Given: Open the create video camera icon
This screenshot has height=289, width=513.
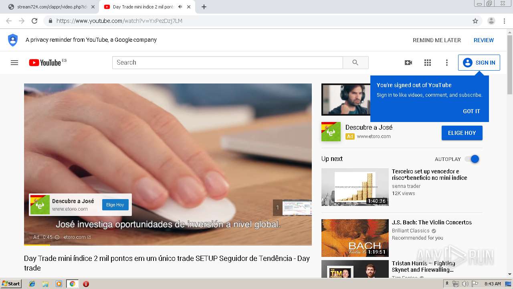Looking at the screenshot, I should point(408,63).
